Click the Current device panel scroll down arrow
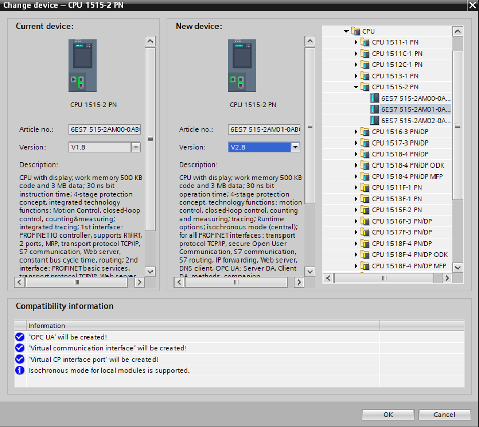The width and height of the screenshot is (479, 427). coord(150,271)
